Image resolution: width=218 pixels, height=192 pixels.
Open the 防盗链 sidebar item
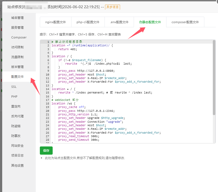[16, 126]
